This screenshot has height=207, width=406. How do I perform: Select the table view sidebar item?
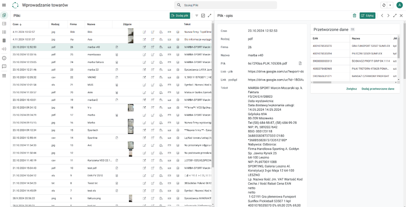pyautogui.click(x=4, y=24)
